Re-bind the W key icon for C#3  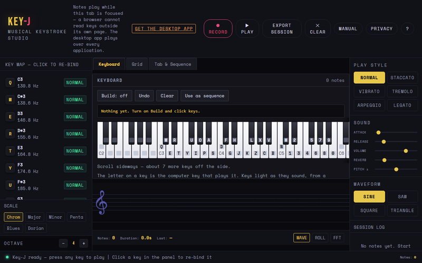tap(10, 100)
